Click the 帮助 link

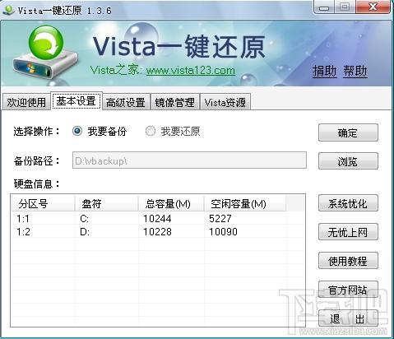pyautogui.click(x=355, y=72)
